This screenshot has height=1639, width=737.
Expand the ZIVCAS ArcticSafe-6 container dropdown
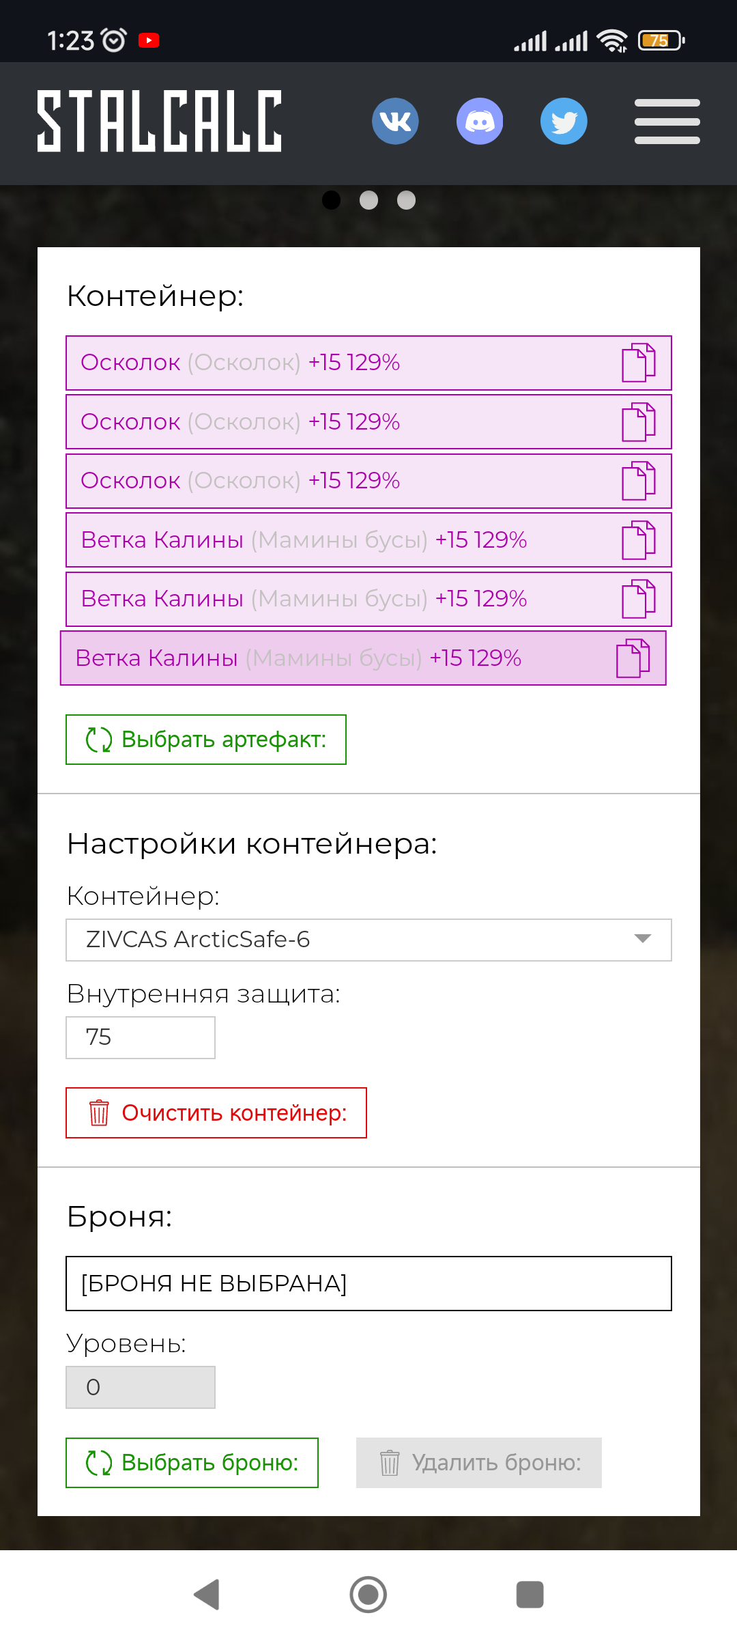click(x=369, y=940)
